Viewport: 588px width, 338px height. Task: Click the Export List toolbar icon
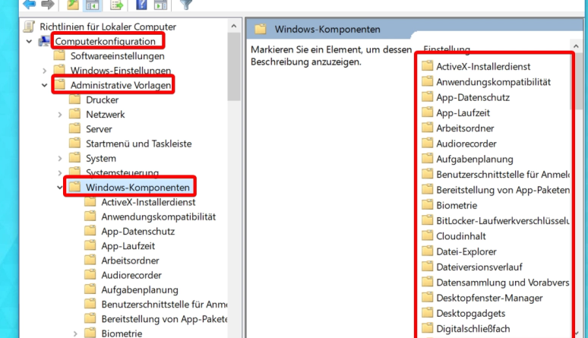(117, 5)
